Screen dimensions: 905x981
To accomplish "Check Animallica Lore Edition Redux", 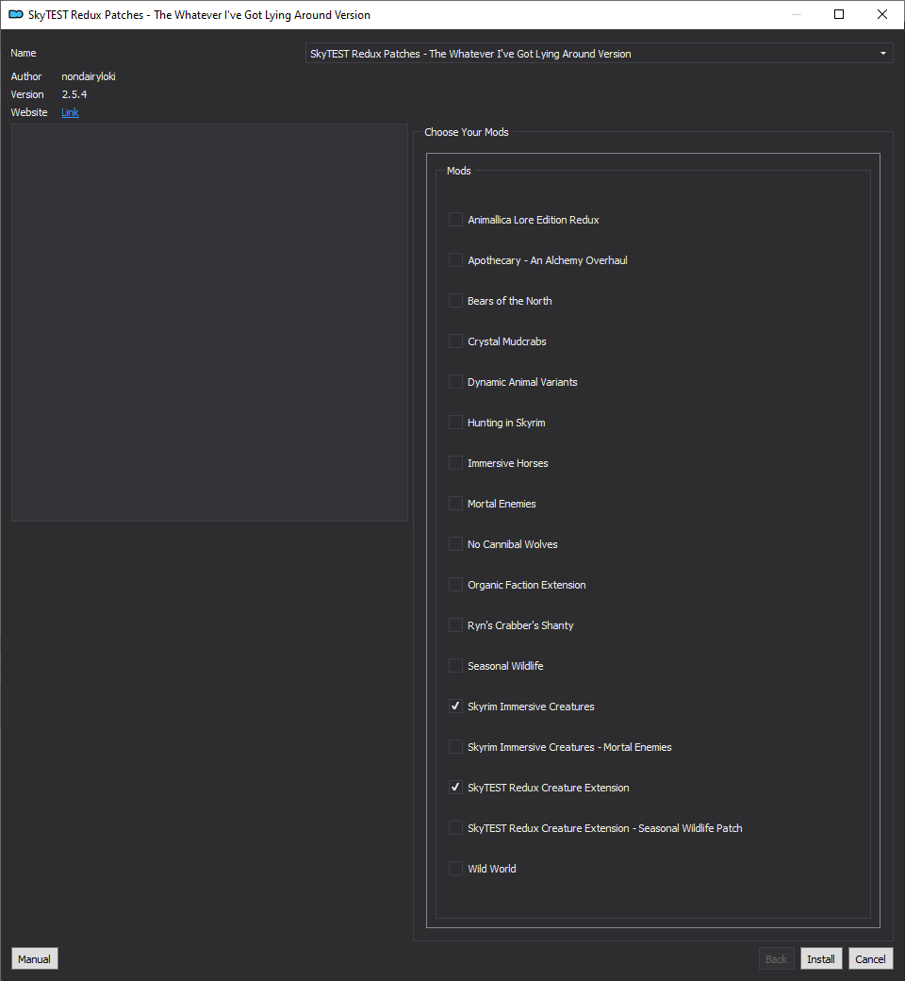I will (456, 220).
